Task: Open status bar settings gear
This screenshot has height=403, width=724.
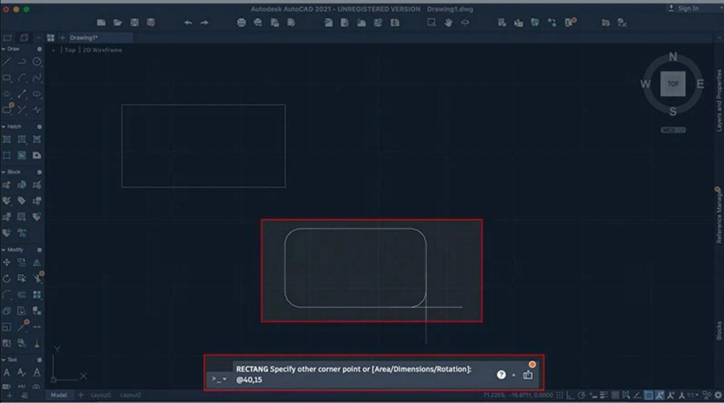Action: click(718, 395)
